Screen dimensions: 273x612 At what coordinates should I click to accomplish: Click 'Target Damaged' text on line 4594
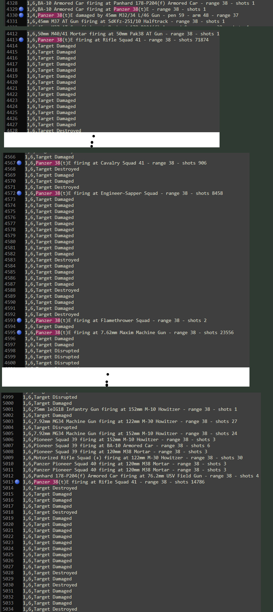(x=54, y=326)
